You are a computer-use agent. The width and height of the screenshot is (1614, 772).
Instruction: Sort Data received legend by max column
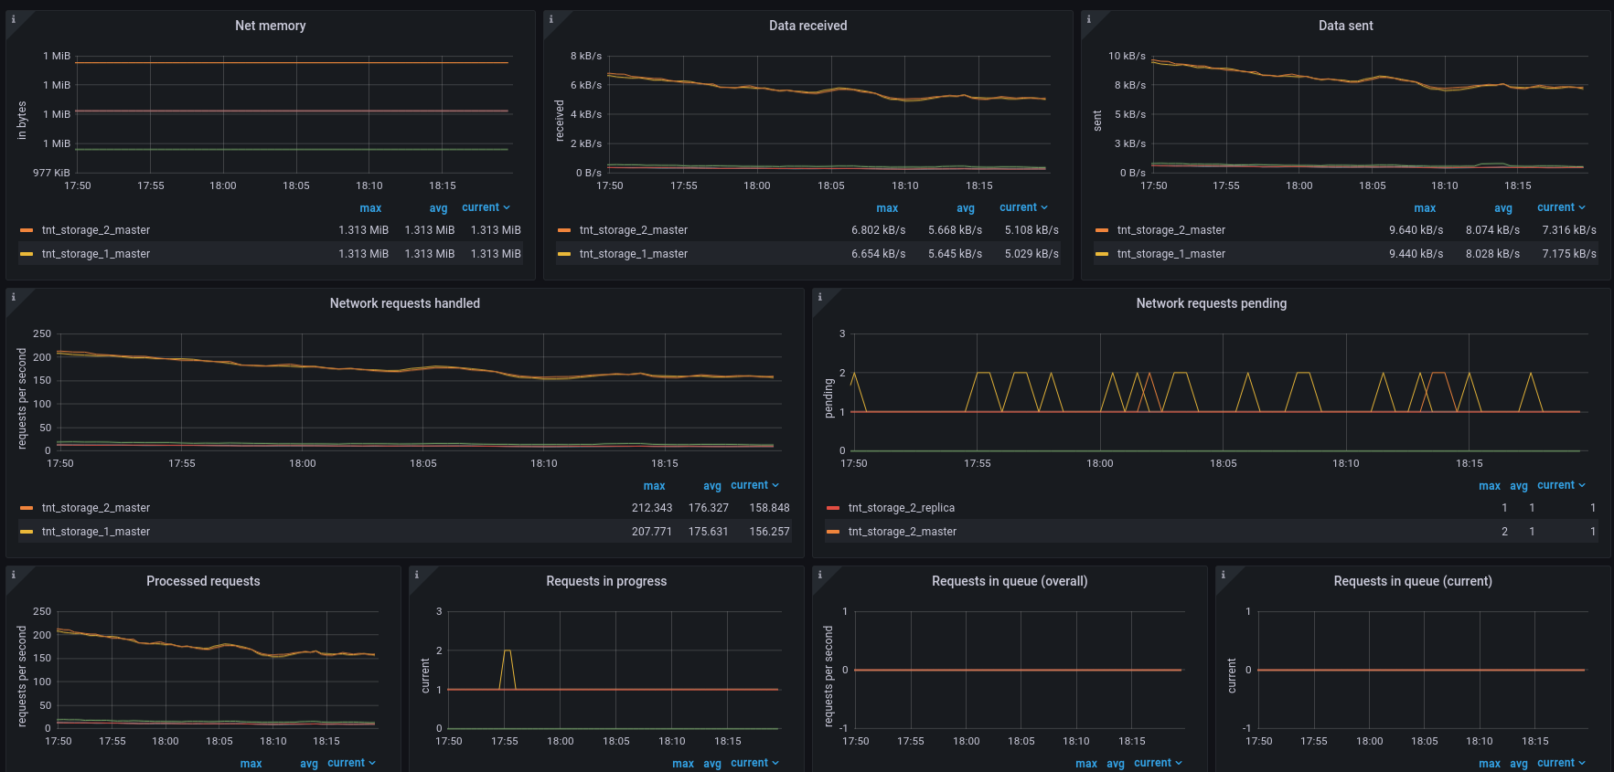pyautogui.click(x=887, y=208)
